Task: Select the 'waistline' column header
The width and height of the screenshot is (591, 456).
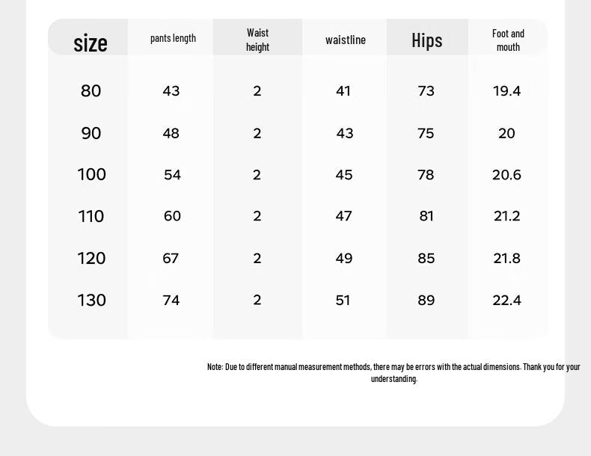Action: pyautogui.click(x=346, y=40)
